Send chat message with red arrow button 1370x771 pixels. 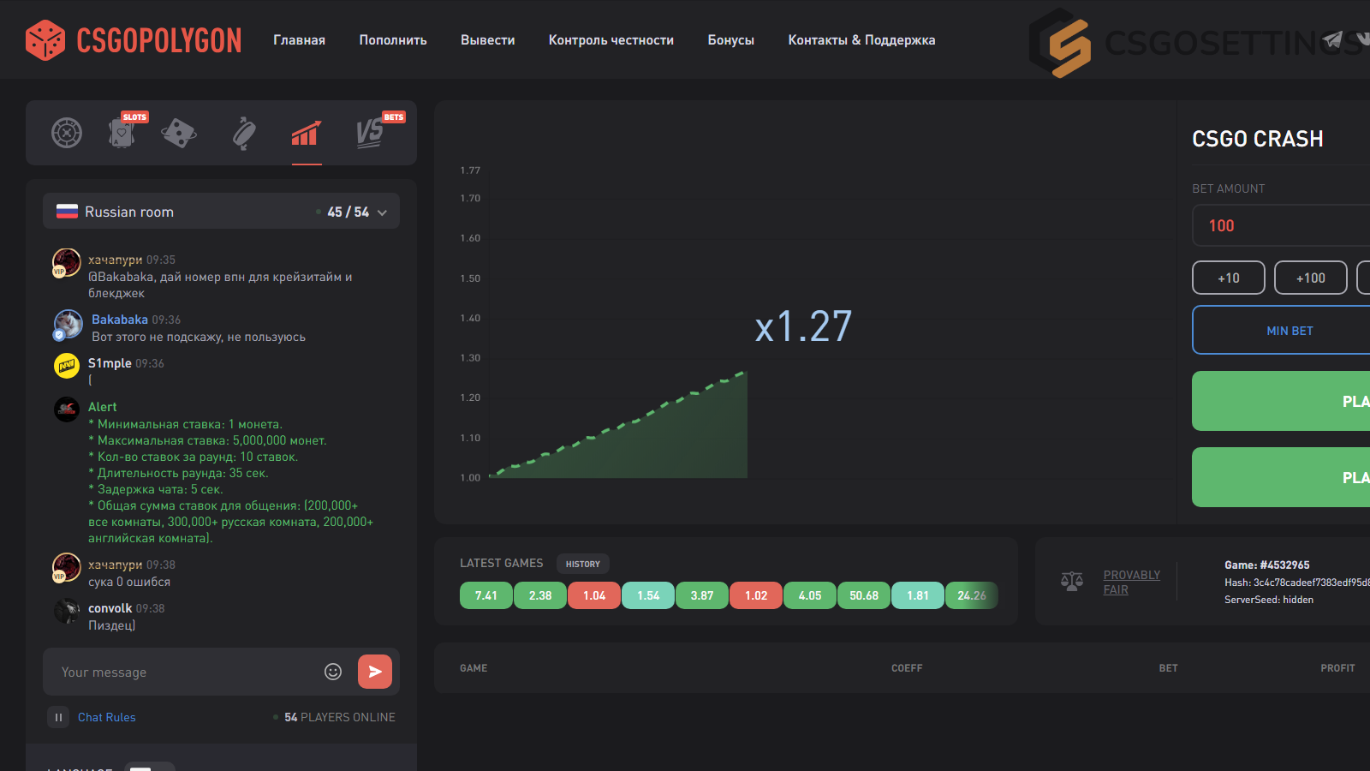[x=375, y=672]
